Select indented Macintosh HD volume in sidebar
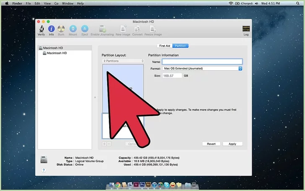Image resolution: width=305 pixels, height=191 pixels. (65, 53)
